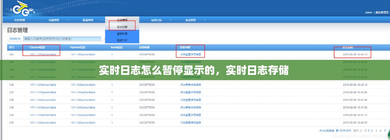Image resolution: width=390 pixels, height=140 pixels.
Task: Open Channel link in log row 333
Action: [43, 122]
